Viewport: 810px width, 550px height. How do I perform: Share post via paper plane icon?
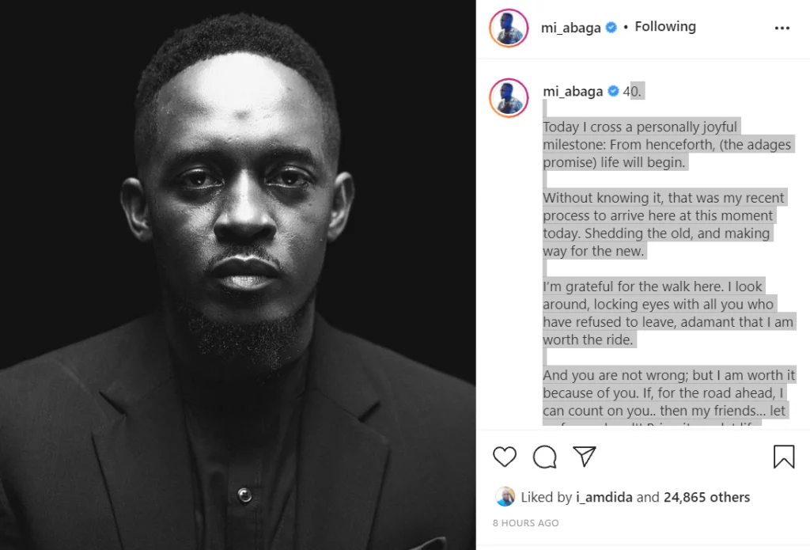585,457
